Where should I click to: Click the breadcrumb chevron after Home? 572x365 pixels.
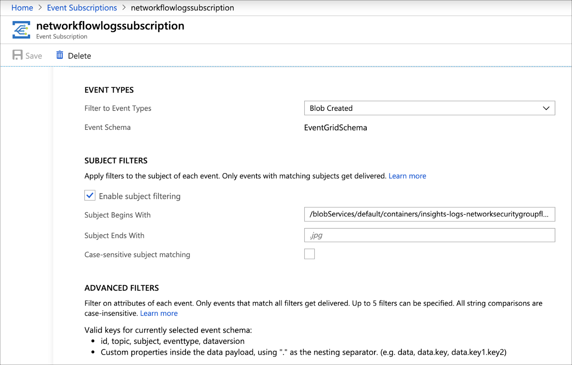click(x=40, y=7)
